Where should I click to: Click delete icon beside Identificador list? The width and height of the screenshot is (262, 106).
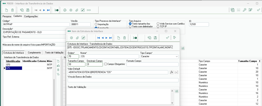(58, 70)
